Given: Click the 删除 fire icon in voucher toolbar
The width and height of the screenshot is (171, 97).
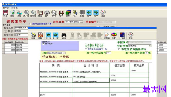Looking at the screenshot, I should [40, 36].
